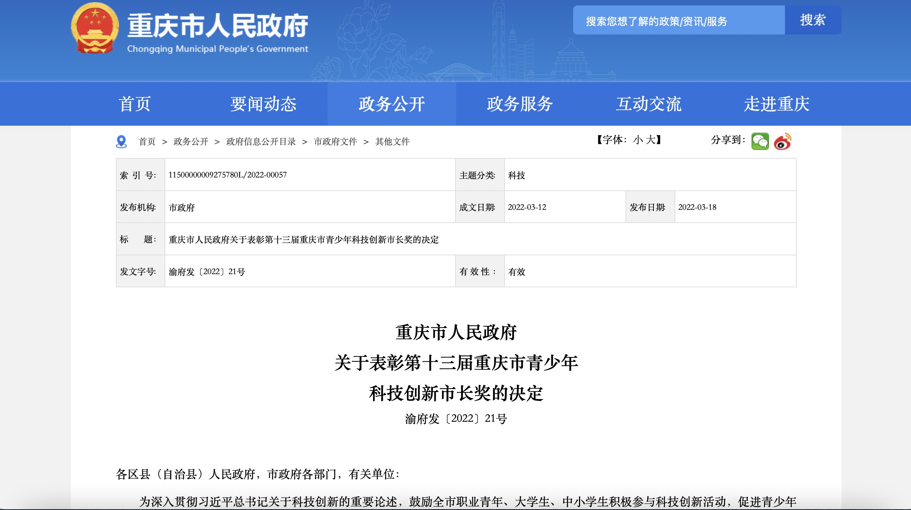
Task: Open the 走进重庆 navigation tab
Action: (x=777, y=104)
